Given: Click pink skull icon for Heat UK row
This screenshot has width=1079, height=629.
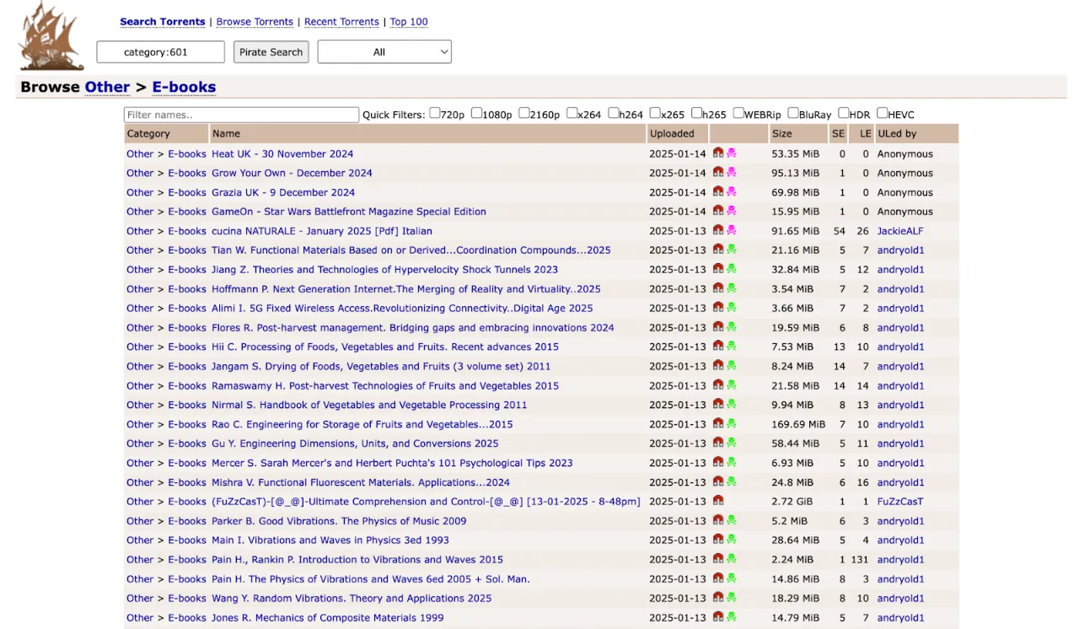Looking at the screenshot, I should 731,153.
